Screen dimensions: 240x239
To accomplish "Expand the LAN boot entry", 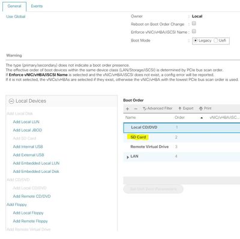I will click(128, 157).
